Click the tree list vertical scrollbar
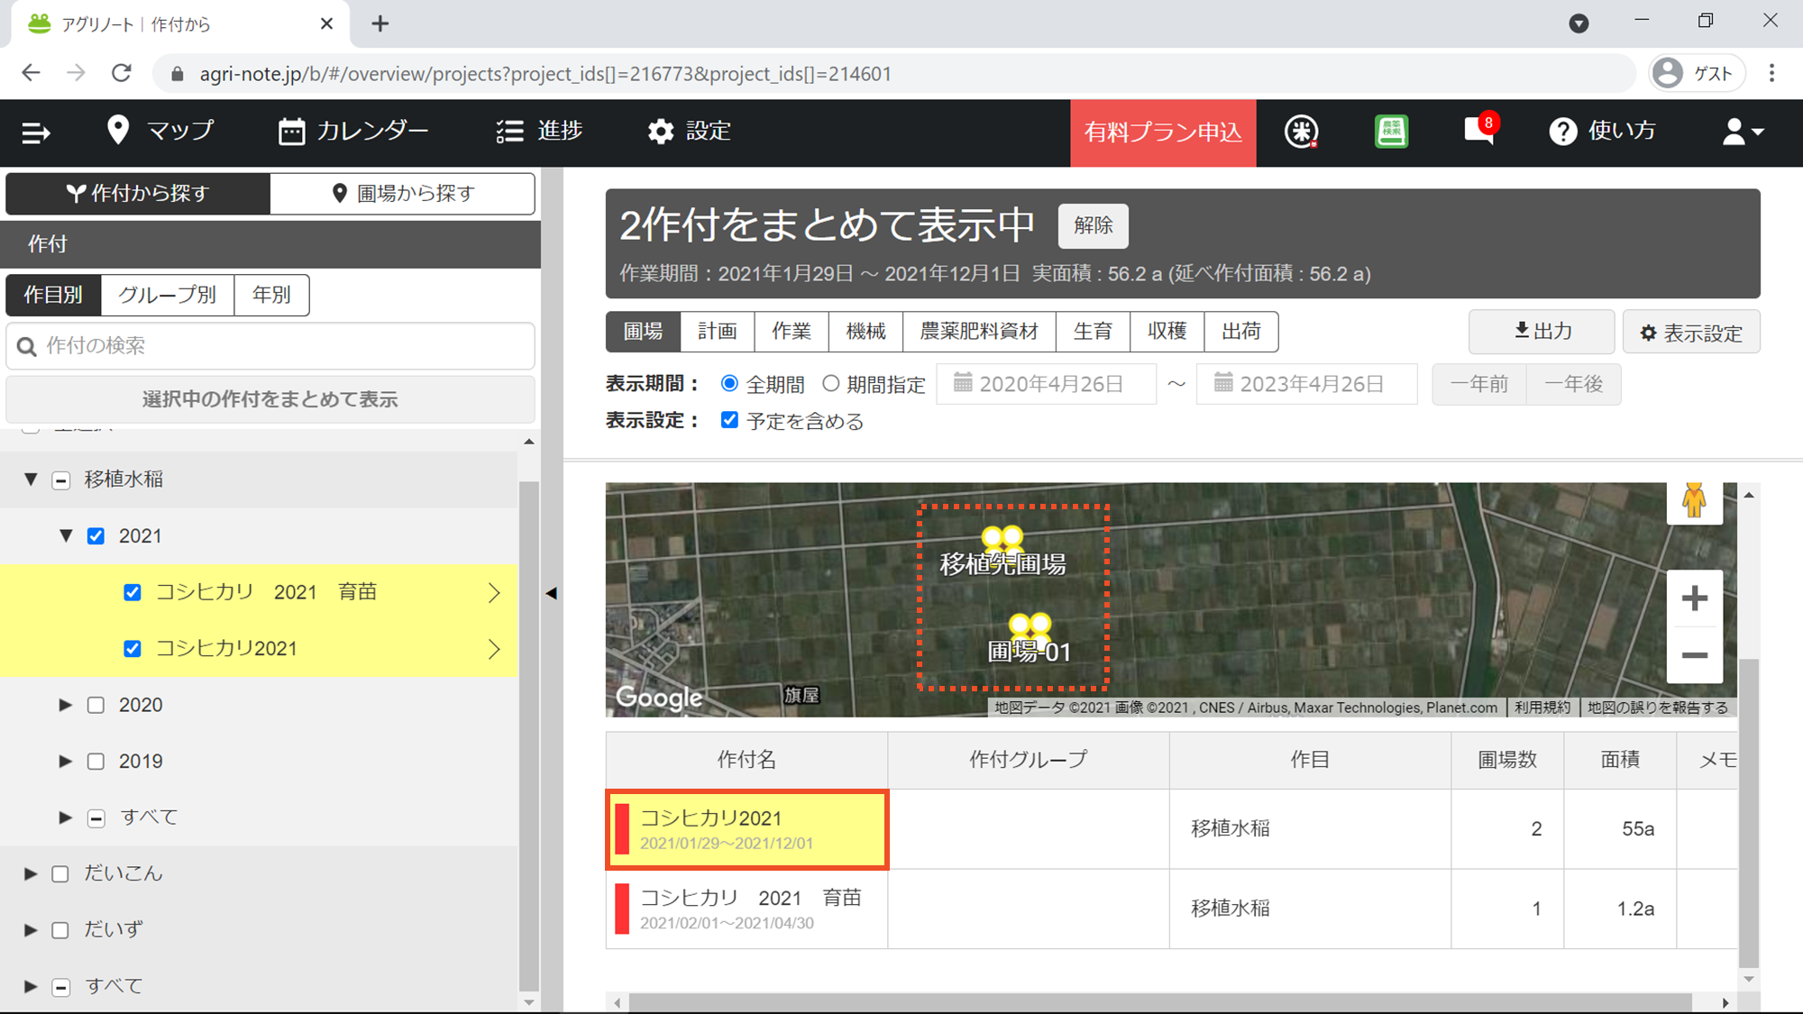 coord(528,735)
